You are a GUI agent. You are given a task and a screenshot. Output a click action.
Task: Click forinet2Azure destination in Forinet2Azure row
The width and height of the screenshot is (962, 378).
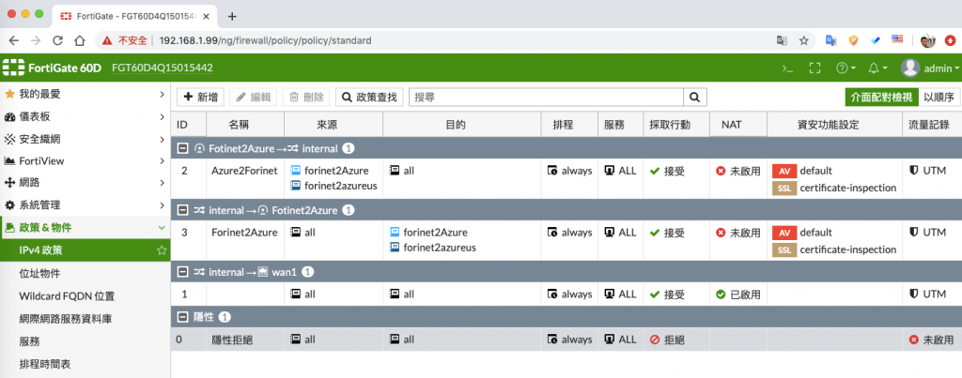click(x=428, y=233)
